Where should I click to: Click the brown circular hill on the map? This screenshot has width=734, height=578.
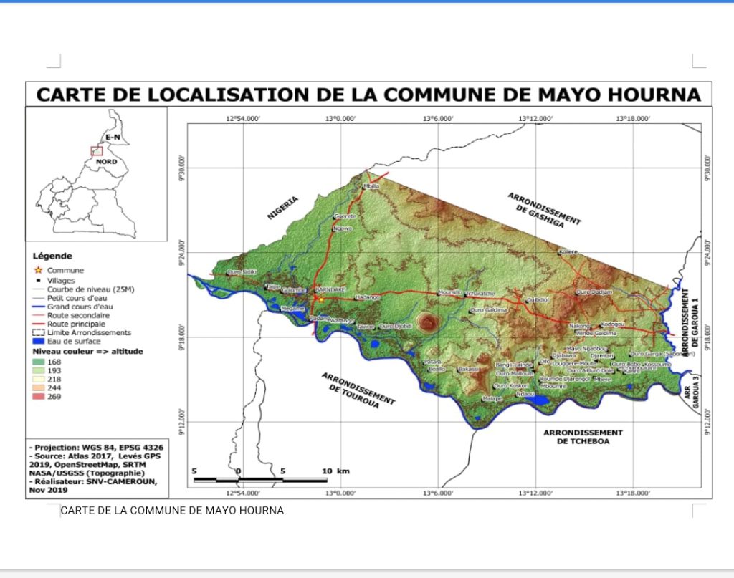coord(430,323)
